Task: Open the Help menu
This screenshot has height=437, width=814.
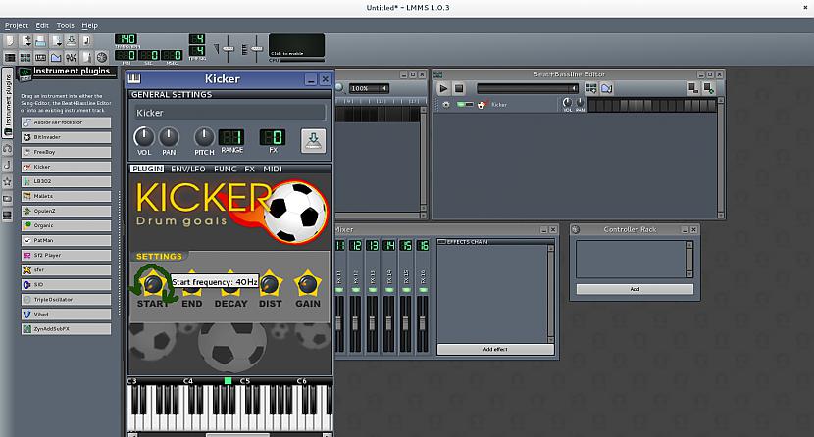Action: [90, 25]
